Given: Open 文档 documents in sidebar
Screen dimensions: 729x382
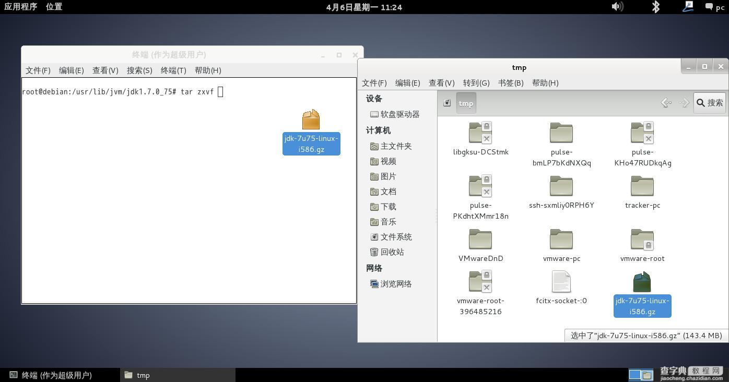Looking at the screenshot, I should pyautogui.click(x=383, y=192).
